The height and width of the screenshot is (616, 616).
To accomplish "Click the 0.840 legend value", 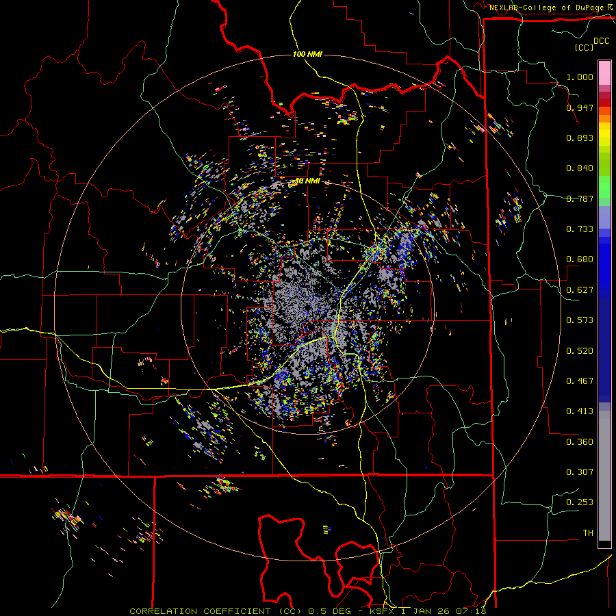I will coord(580,168).
